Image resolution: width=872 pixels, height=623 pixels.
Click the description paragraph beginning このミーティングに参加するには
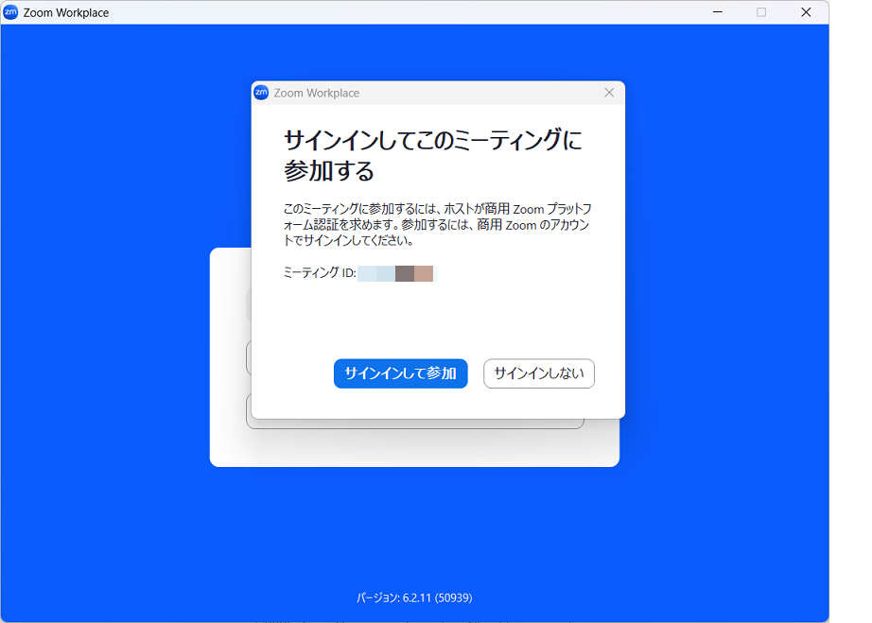click(x=438, y=224)
